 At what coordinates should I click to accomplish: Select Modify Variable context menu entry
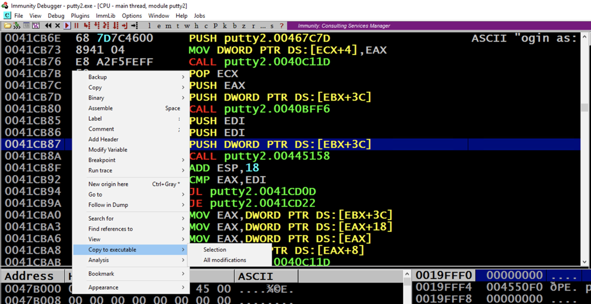coord(131,149)
